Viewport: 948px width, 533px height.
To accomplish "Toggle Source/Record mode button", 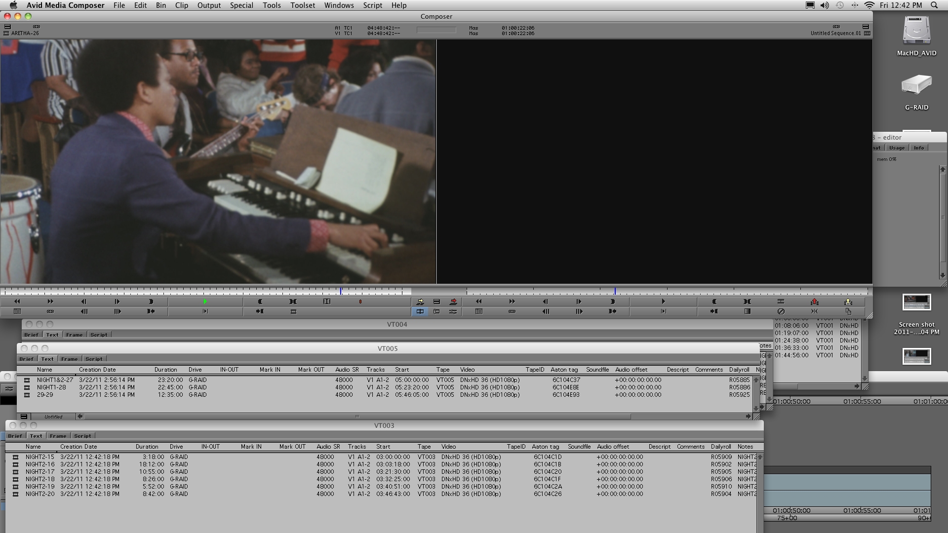I will tap(420, 311).
